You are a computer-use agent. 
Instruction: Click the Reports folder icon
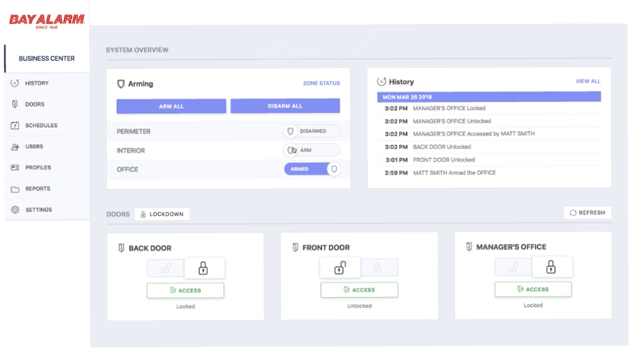(15, 189)
